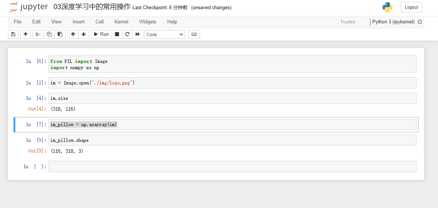The width and height of the screenshot is (438, 208).
Task: Open the Kernel menu
Action: pos(121,22)
